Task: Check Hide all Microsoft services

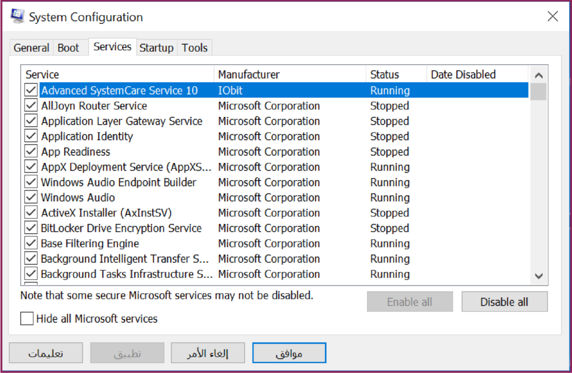Action: (27, 318)
